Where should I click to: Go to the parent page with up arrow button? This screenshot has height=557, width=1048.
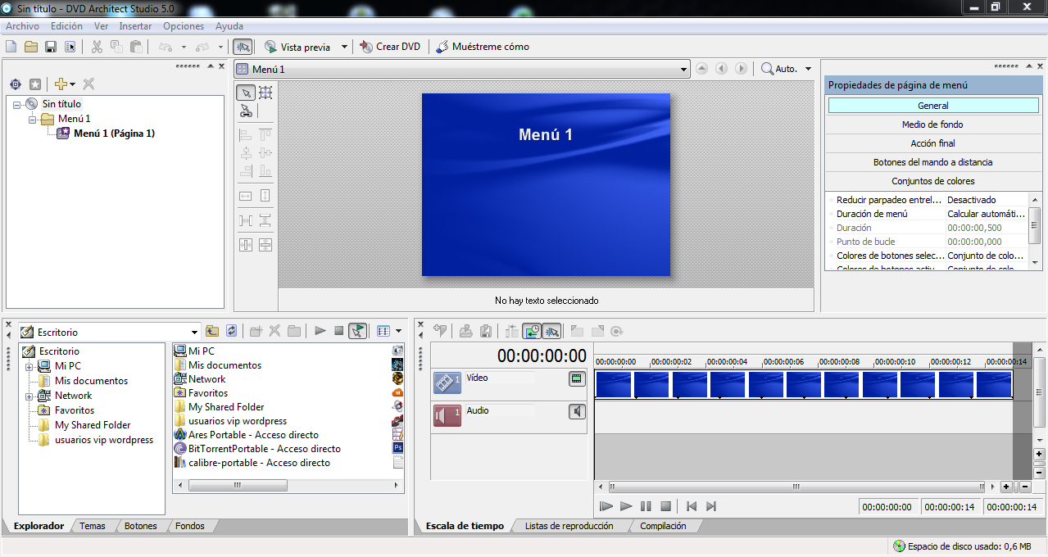pos(702,70)
